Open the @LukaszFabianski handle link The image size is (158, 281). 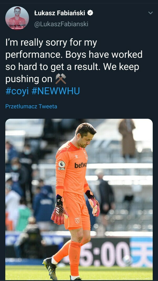pyautogui.click(x=61, y=24)
